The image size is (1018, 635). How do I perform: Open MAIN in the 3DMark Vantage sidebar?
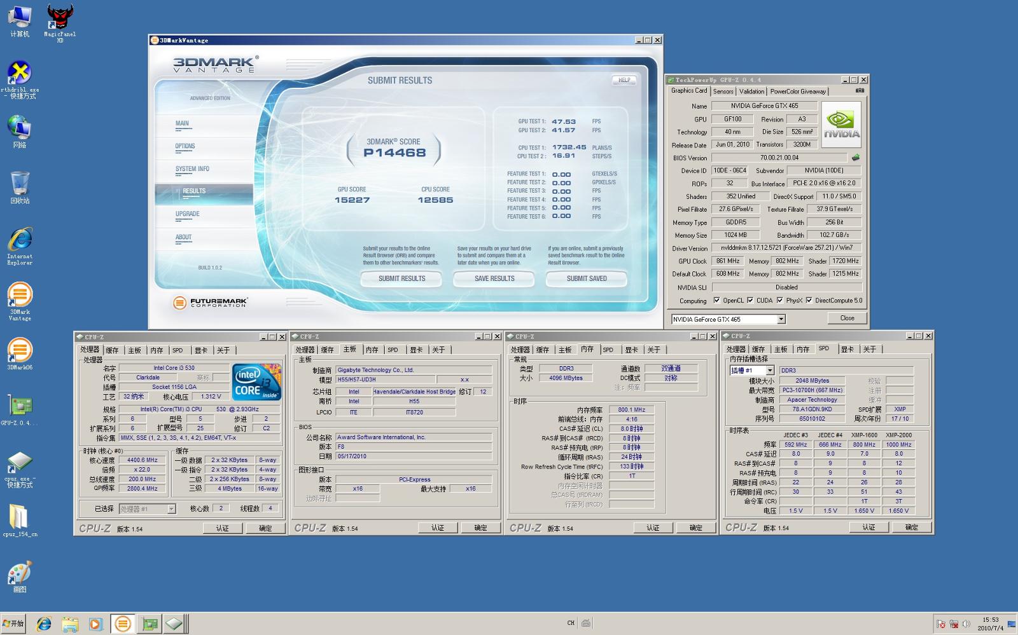pos(182,123)
